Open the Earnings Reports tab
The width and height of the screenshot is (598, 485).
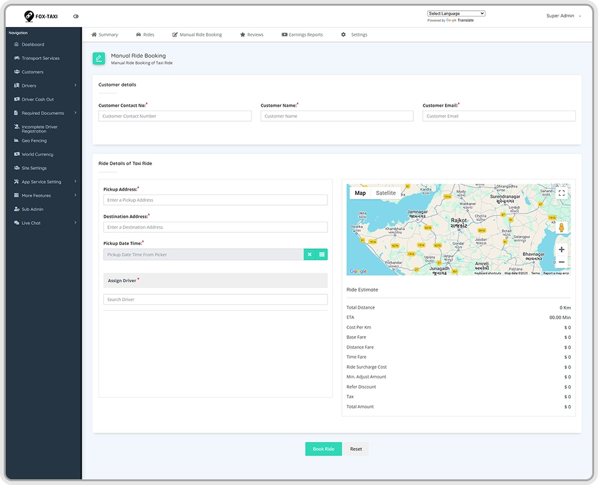pos(302,35)
